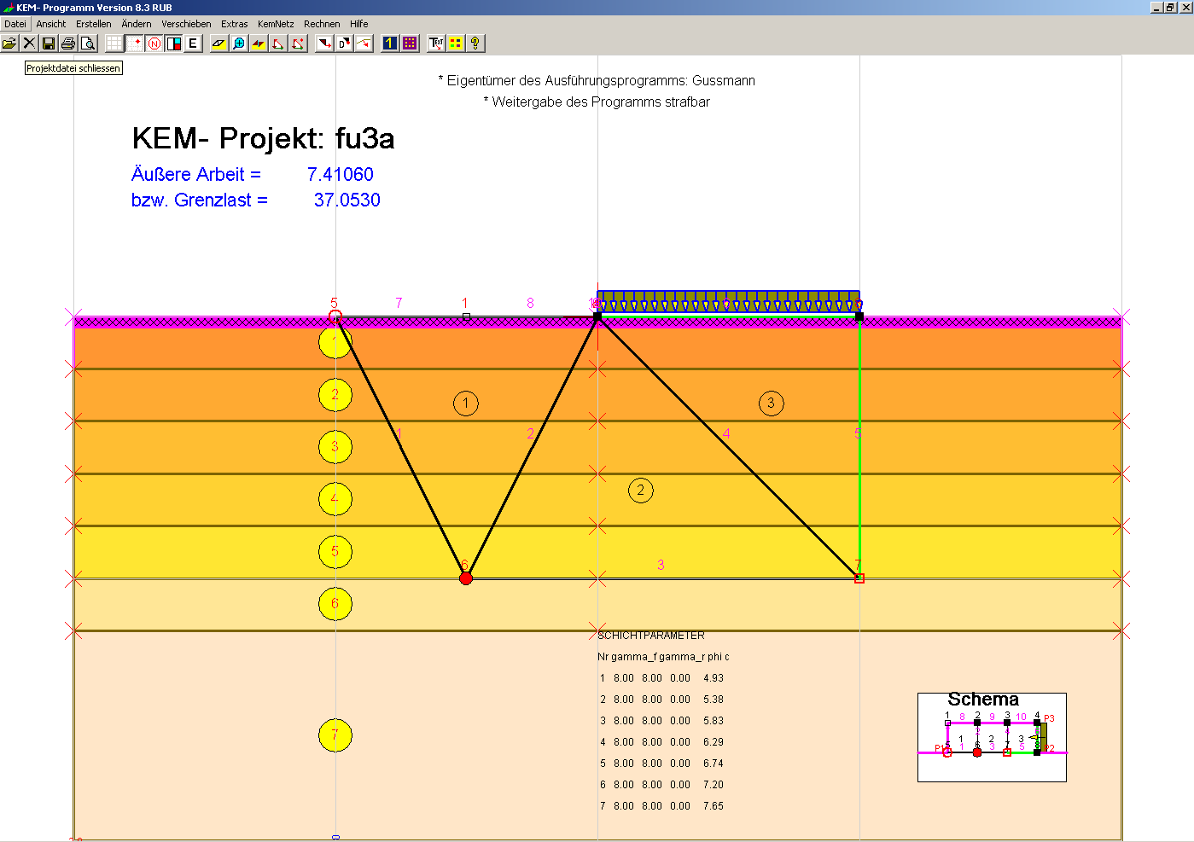1194x842 pixels.
Task: Open the Ansicht menu
Action: click(51, 24)
